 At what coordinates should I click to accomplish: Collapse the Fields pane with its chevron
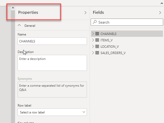pos(160,12)
